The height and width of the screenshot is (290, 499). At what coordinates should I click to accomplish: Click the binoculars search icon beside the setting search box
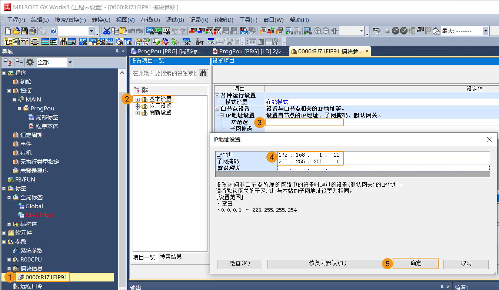(x=203, y=73)
